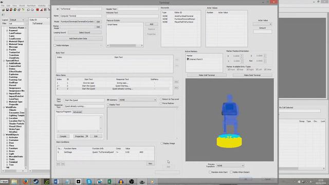The height and width of the screenshot is (185, 329).
Task: Open the World menu
Action: 22,6
